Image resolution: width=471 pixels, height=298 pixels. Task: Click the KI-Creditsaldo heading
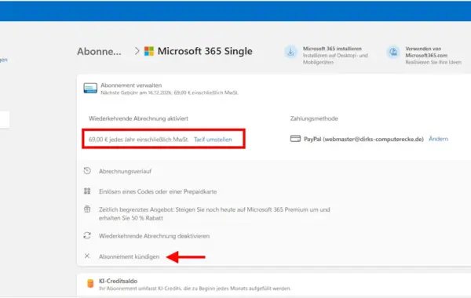(118, 281)
